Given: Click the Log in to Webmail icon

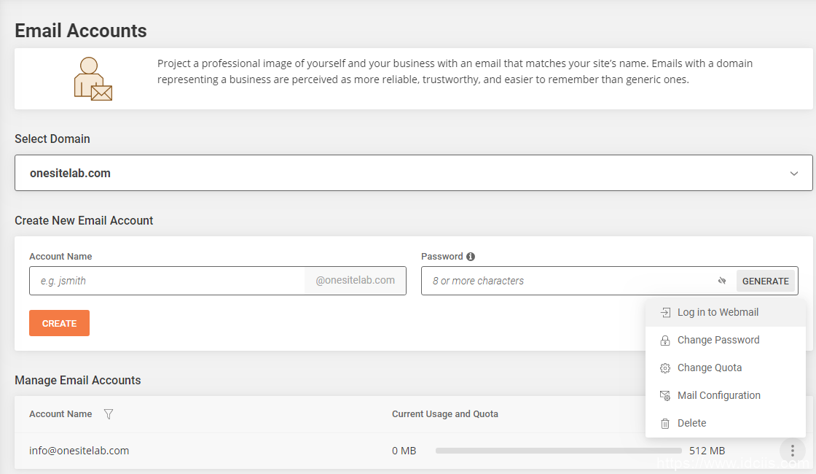Looking at the screenshot, I should coord(664,312).
